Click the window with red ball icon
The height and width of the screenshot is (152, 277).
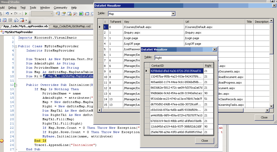[x=22, y=20]
